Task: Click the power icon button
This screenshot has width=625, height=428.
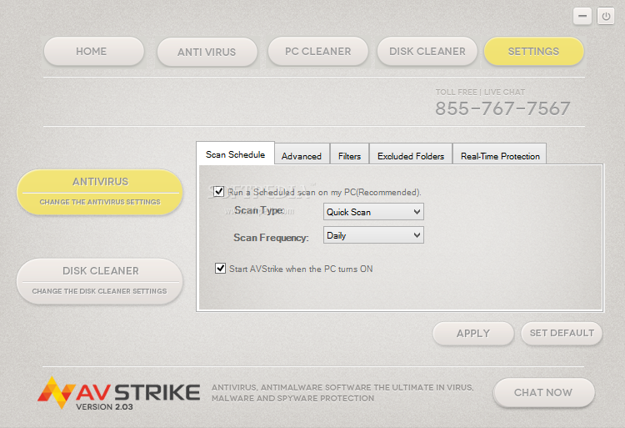Action: 606,17
